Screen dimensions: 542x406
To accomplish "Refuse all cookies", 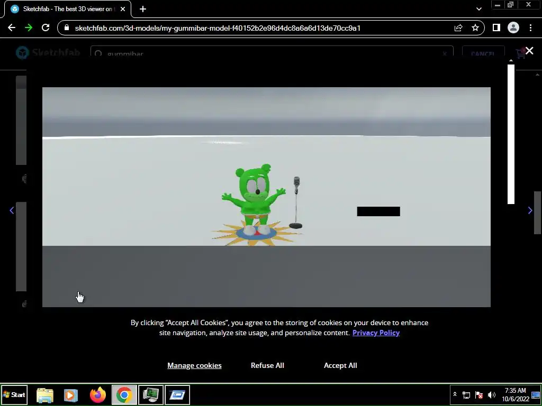I will point(267,365).
